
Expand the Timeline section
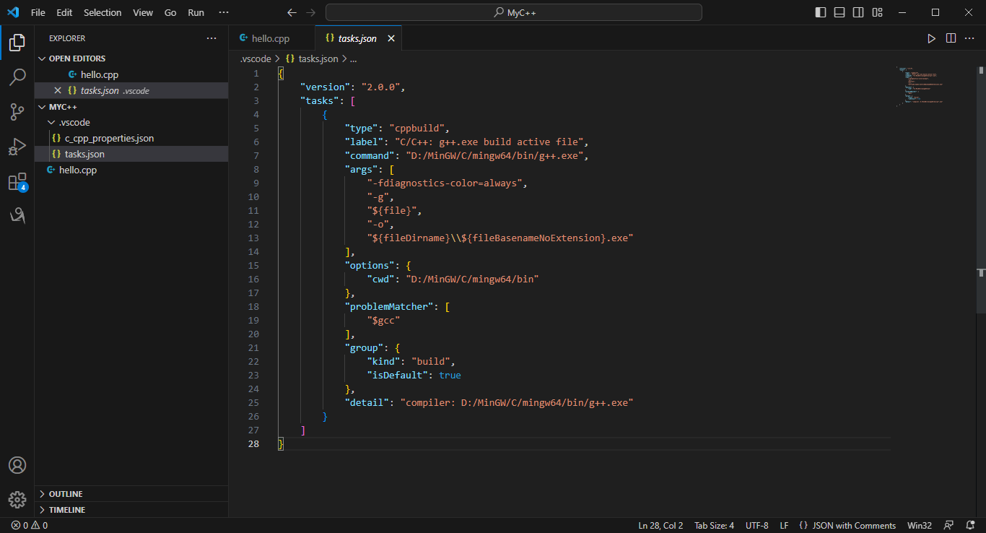click(67, 510)
